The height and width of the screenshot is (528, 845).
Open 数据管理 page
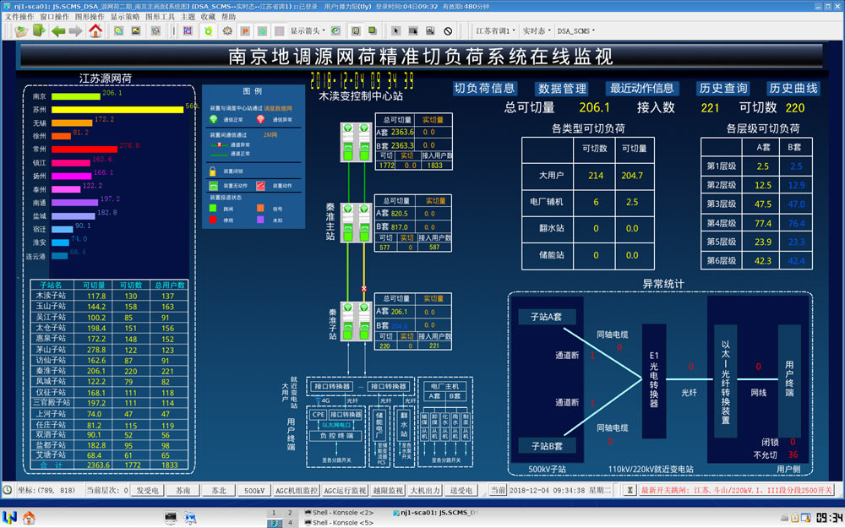(x=562, y=89)
